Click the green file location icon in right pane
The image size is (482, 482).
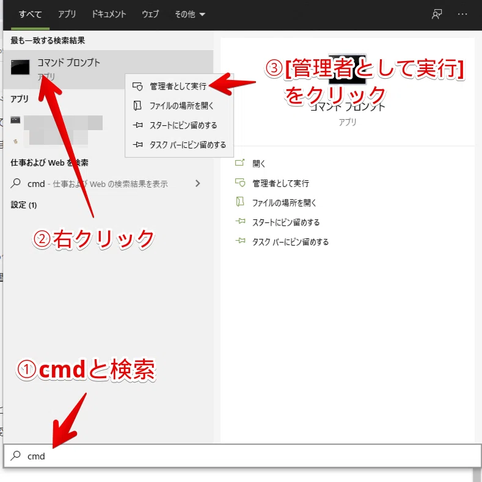coord(240,202)
